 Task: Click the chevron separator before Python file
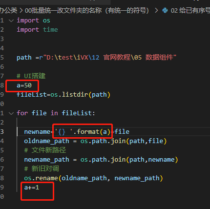[156, 10]
